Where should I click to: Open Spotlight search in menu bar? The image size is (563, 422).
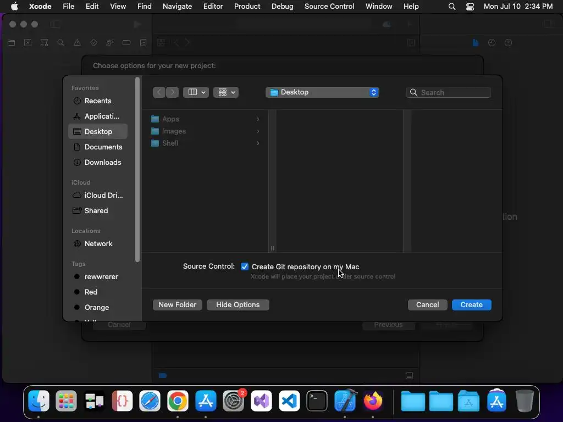pyautogui.click(x=452, y=7)
